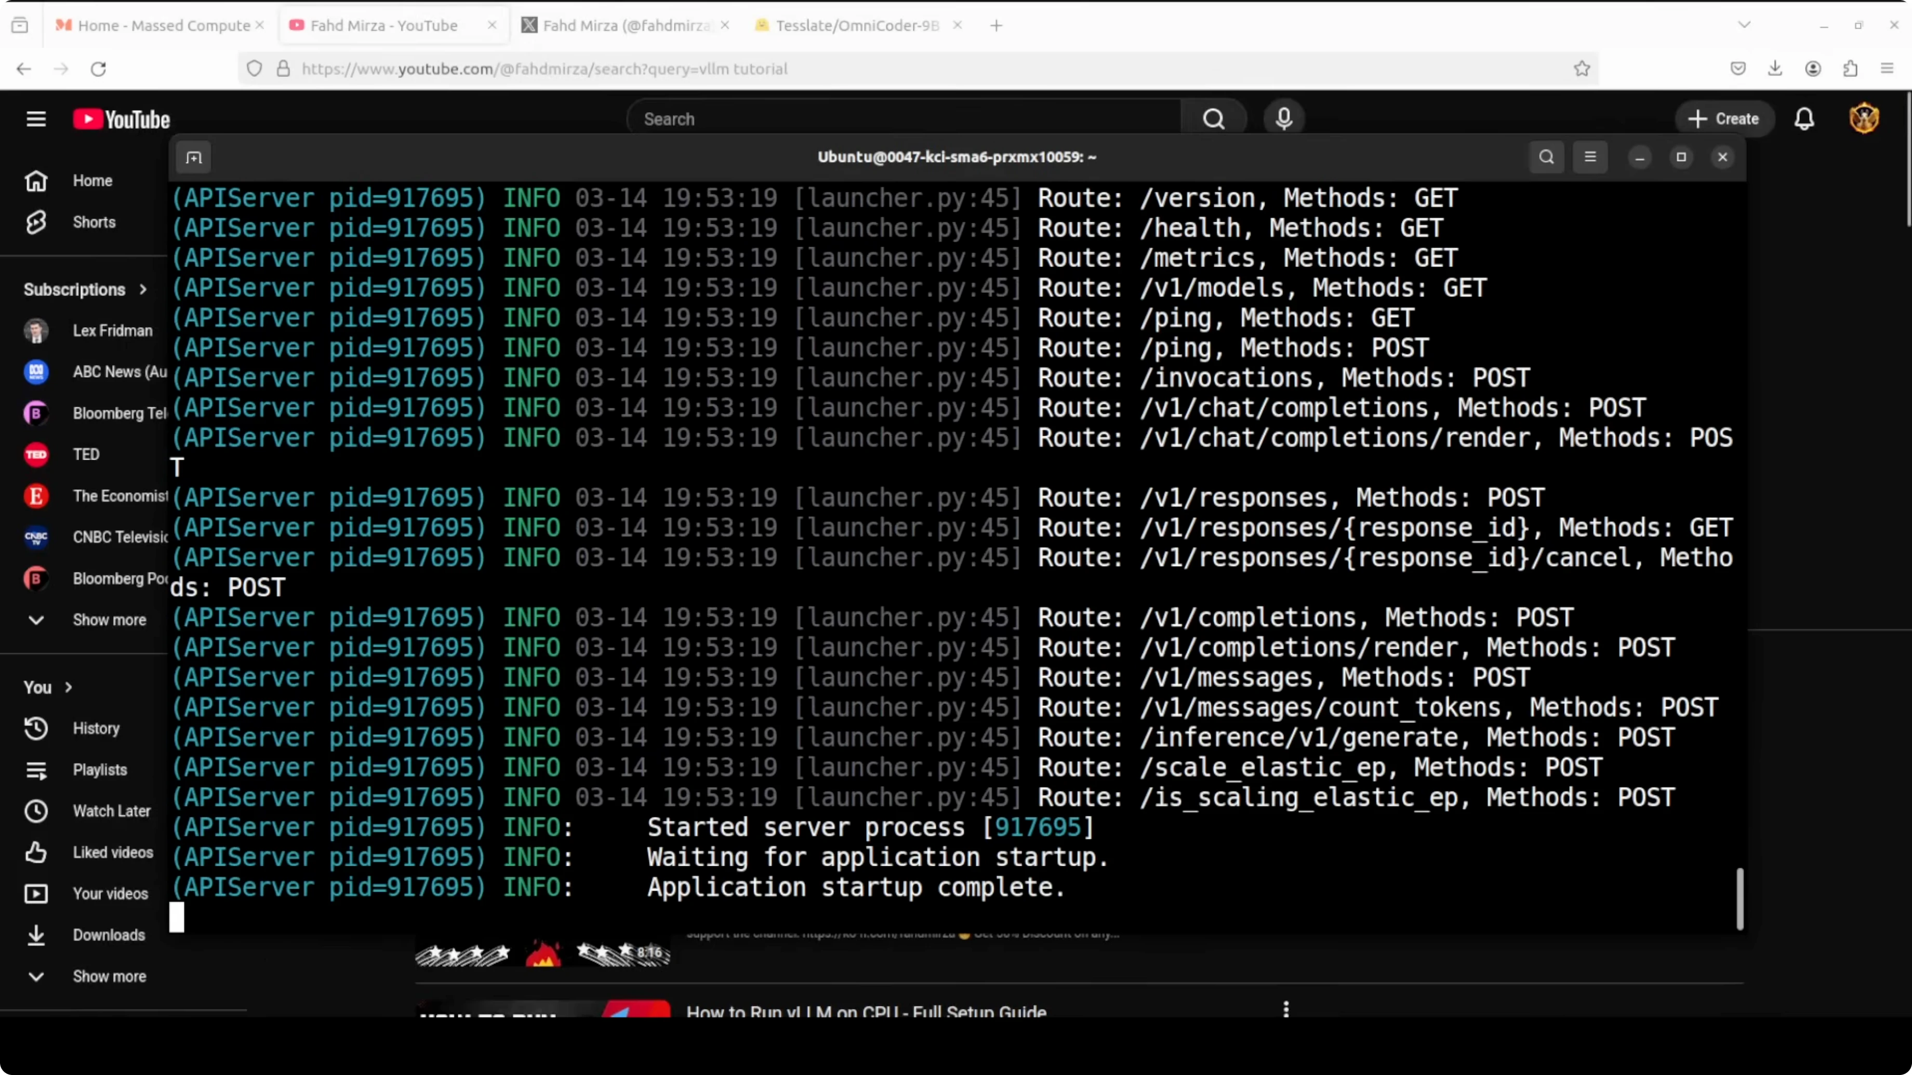Click the terminal vertical scrollbar thumb
This screenshot has width=1912, height=1075.
[x=1739, y=898]
